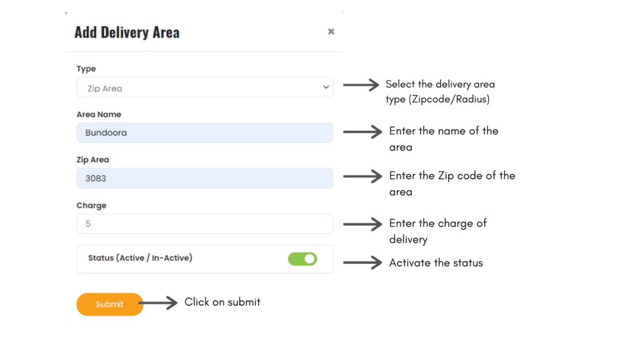Click the 'Activate the status' annotation text

(x=436, y=263)
